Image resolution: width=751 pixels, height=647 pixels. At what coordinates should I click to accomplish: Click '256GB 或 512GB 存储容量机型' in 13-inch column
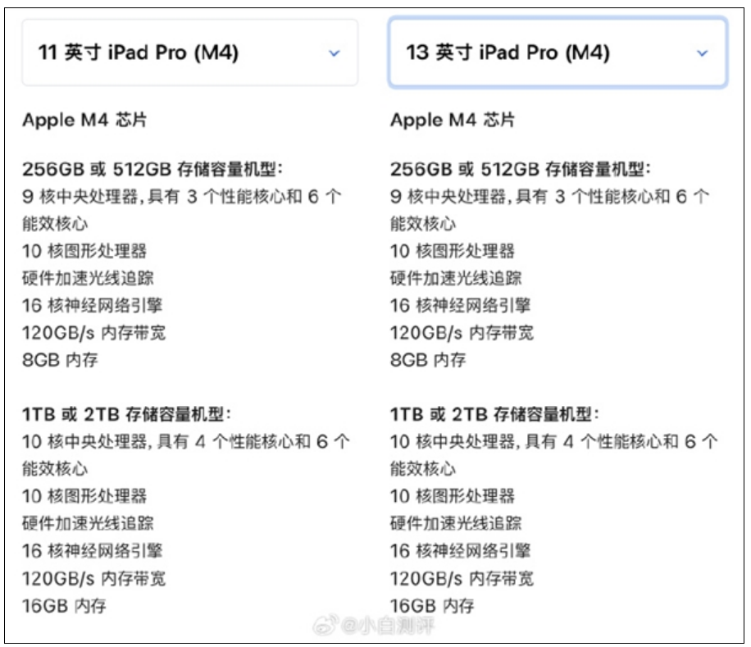coord(520,169)
